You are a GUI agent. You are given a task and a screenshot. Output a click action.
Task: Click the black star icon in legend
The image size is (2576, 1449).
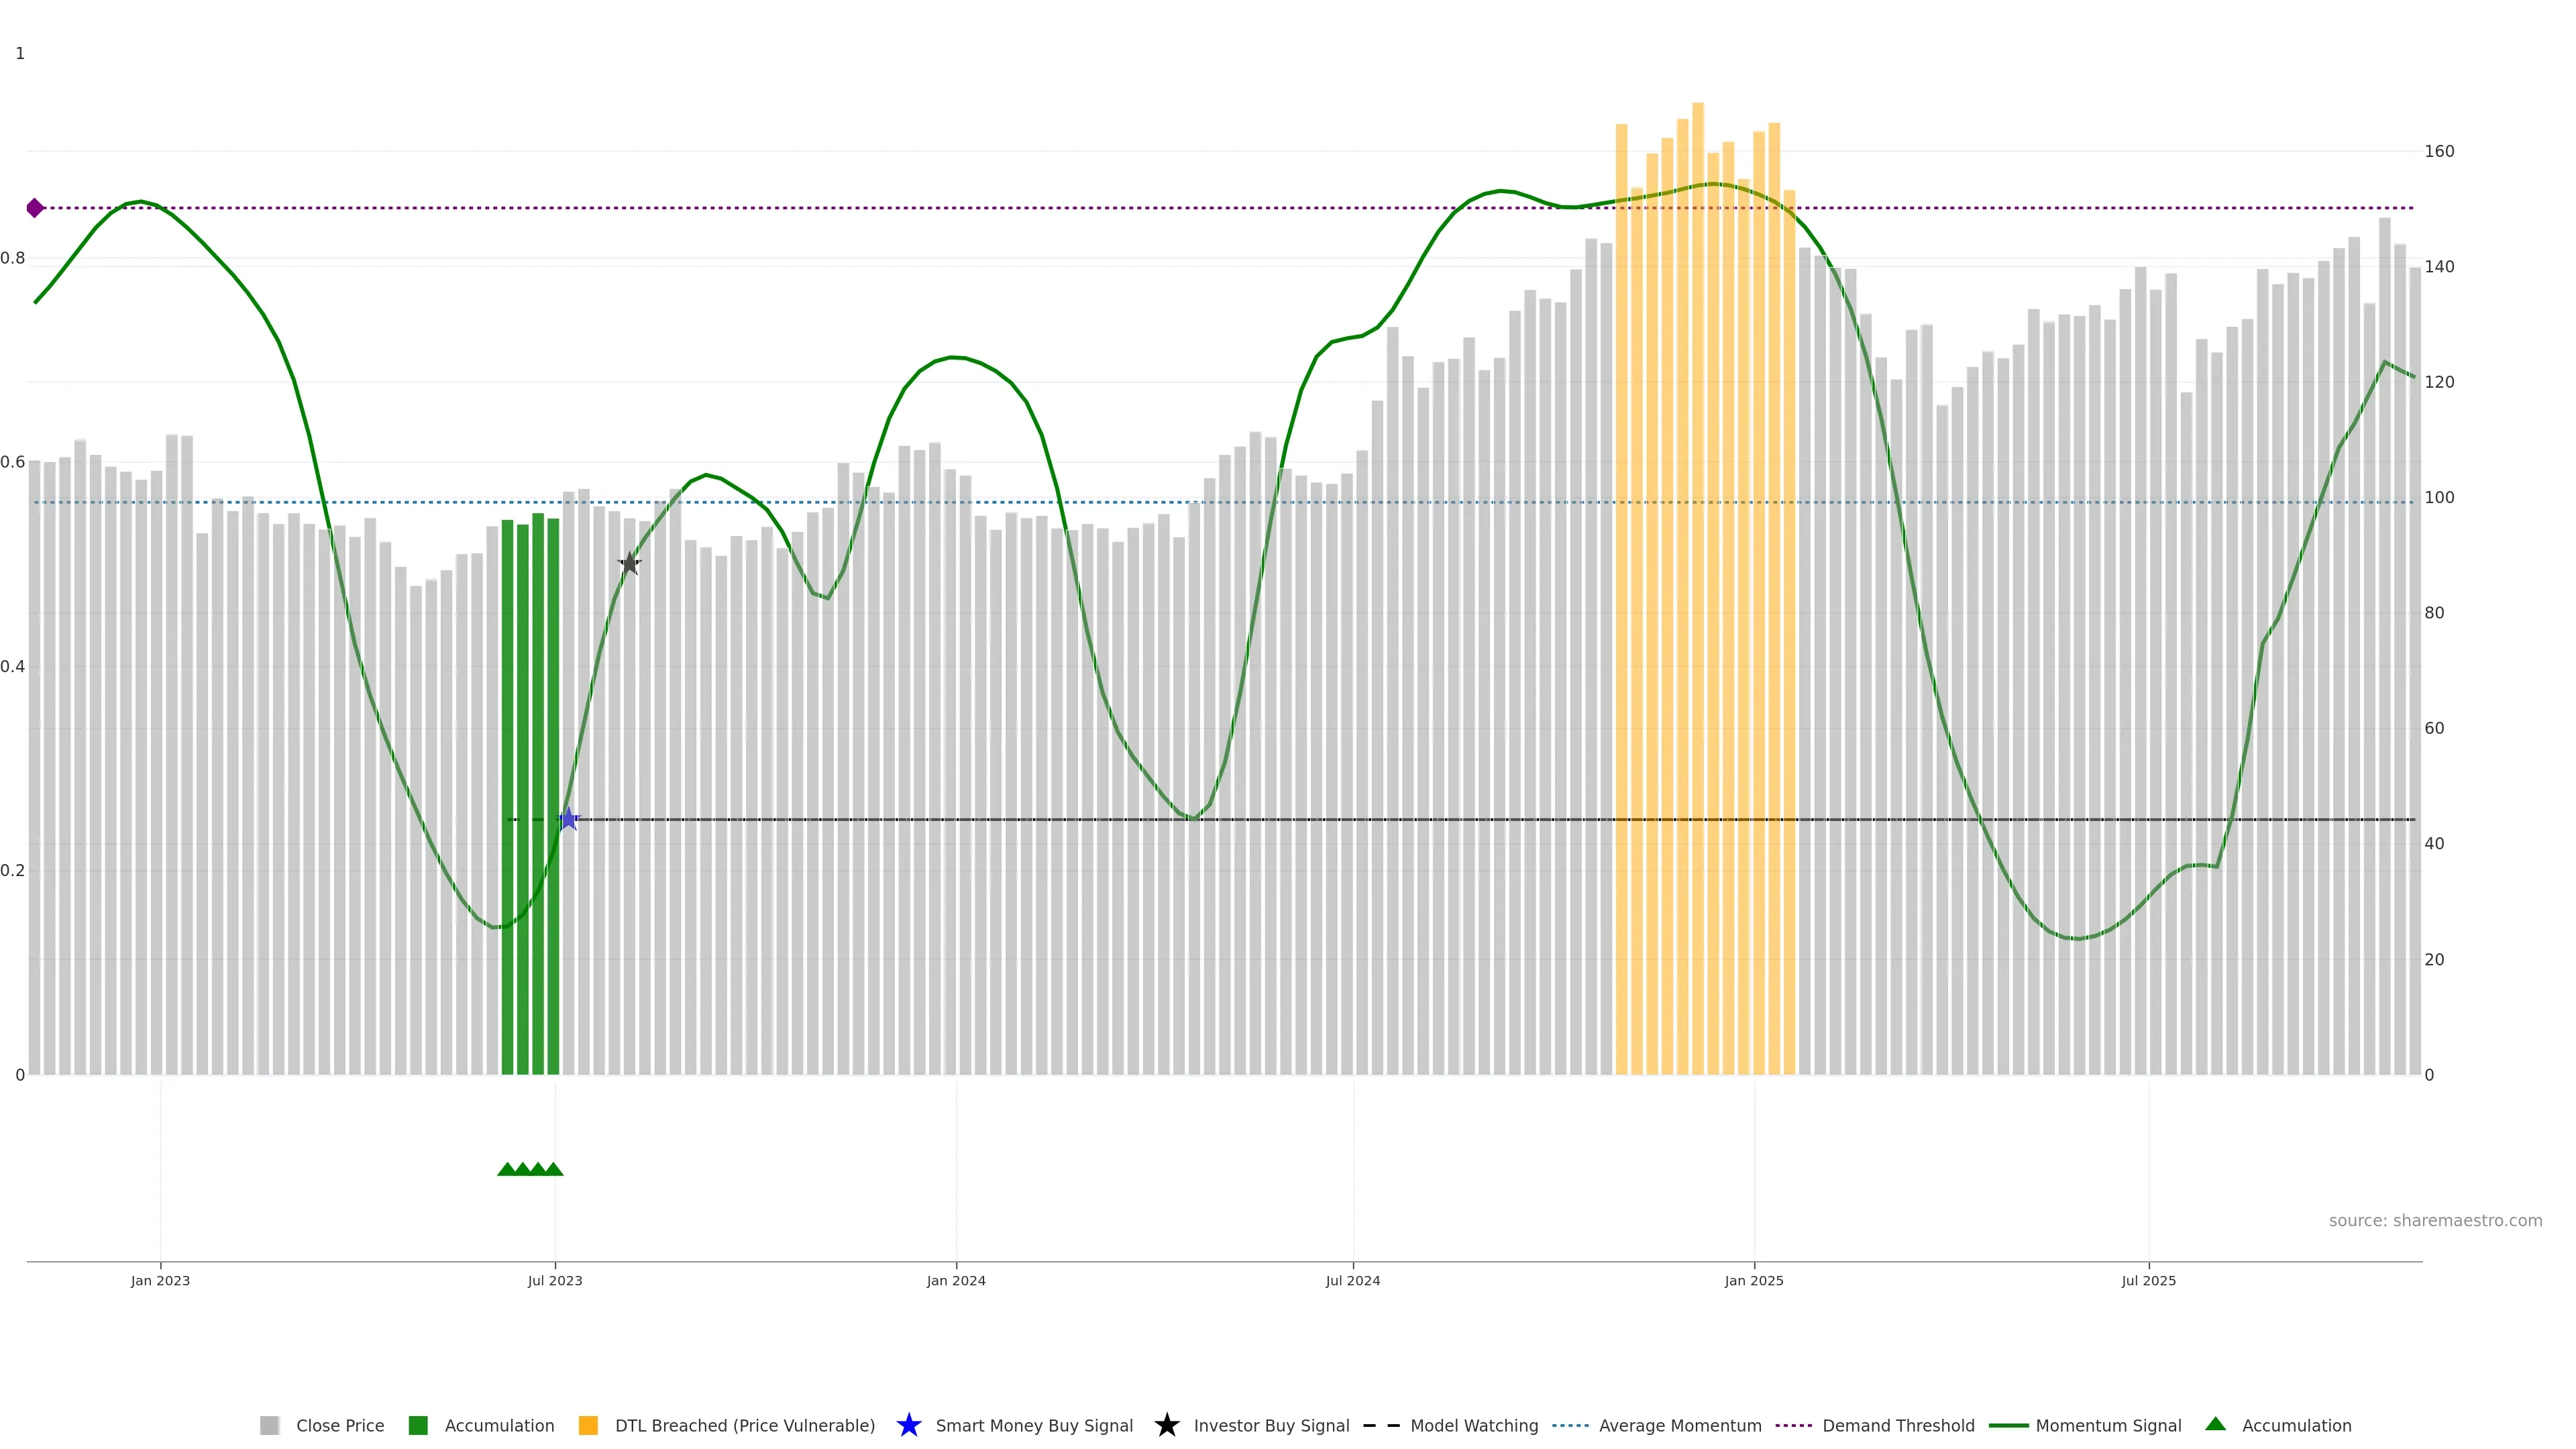click(x=1166, y=1425)
